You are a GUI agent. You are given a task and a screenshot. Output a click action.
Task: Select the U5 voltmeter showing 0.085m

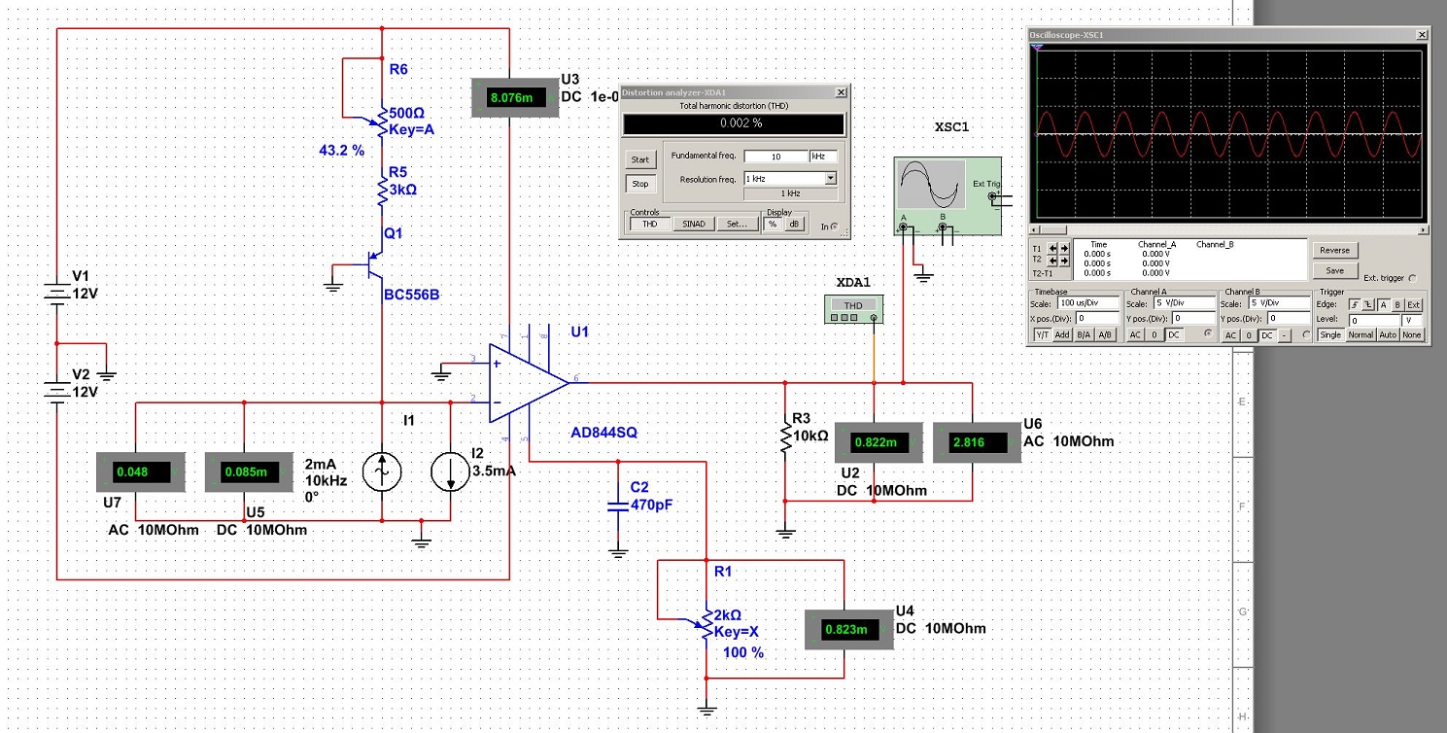coord(248,471)
